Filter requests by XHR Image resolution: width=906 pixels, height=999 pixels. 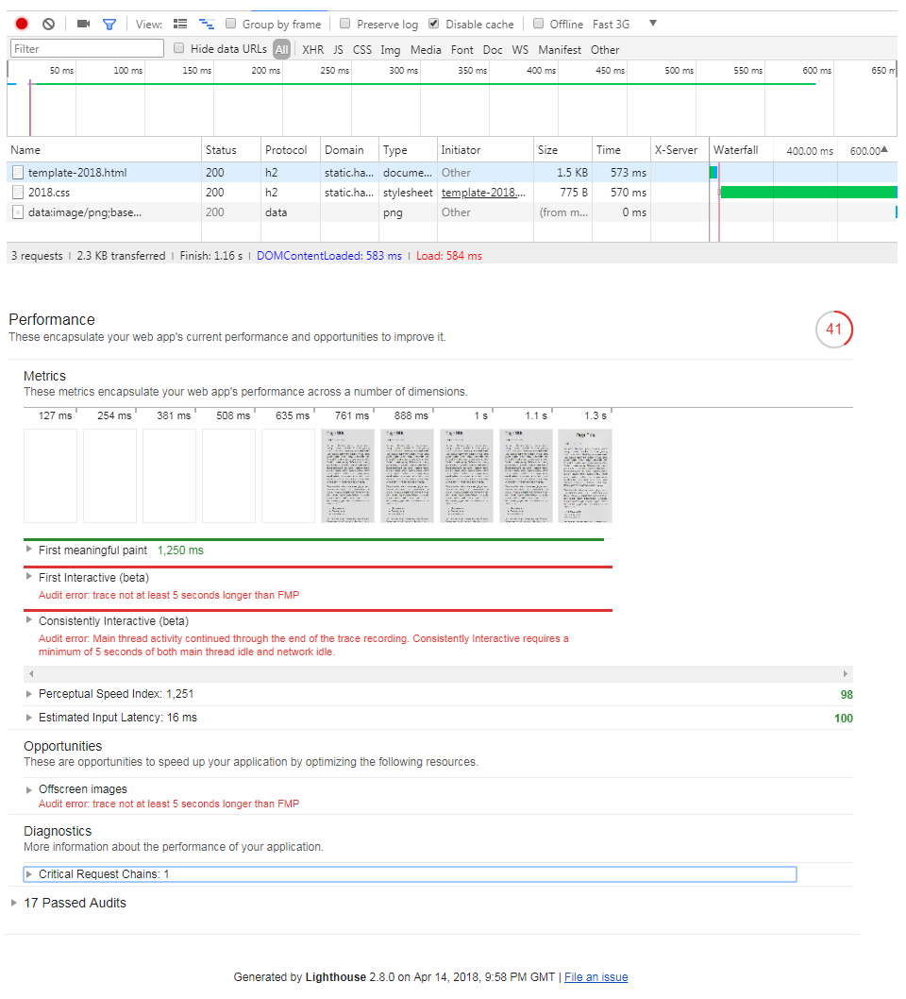pos(312,50)
